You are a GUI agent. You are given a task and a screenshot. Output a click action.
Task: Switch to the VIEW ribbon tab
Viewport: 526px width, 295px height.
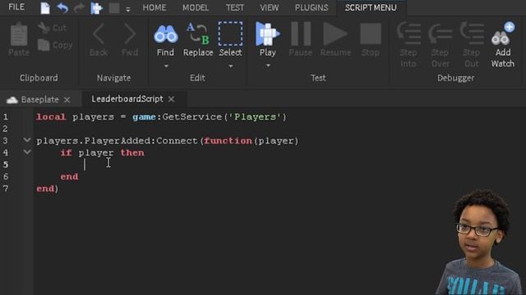pos(269,7)
